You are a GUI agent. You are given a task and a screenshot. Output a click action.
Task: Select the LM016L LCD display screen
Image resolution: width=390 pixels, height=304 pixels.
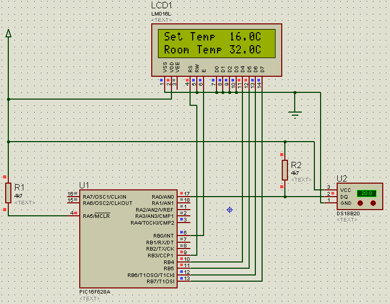pos(216,44)
